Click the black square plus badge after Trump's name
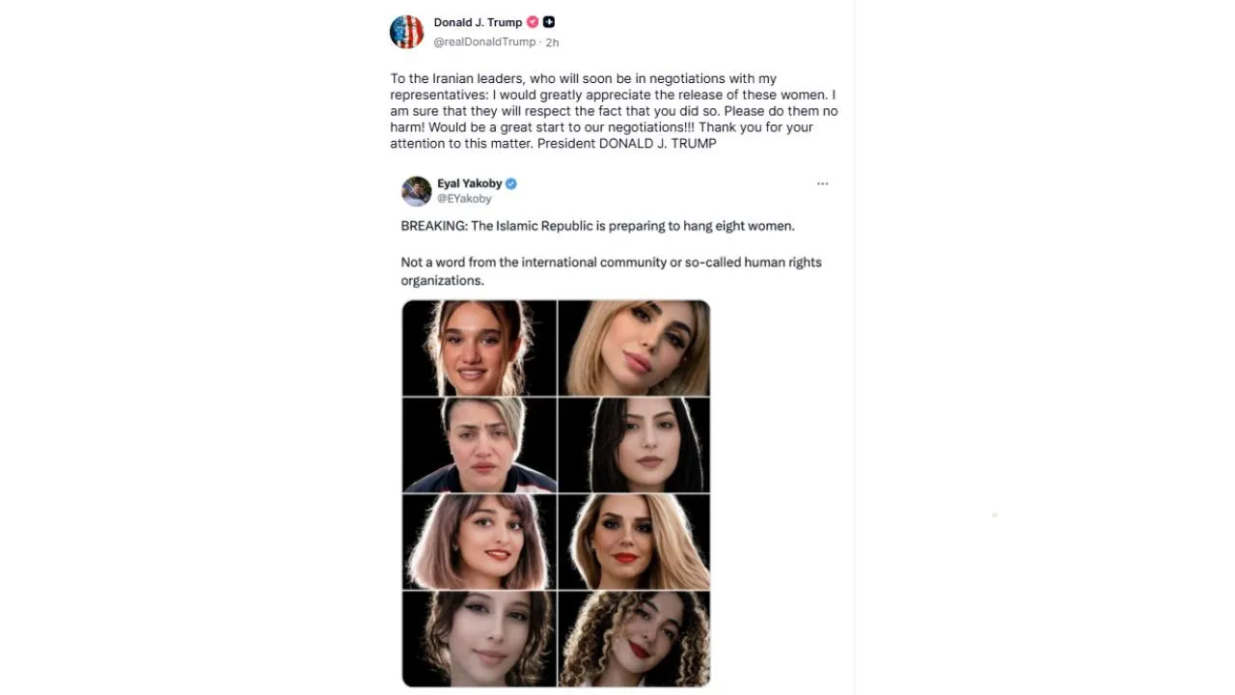Screen dimensions: 1235x695 click(x=549, y=22)
